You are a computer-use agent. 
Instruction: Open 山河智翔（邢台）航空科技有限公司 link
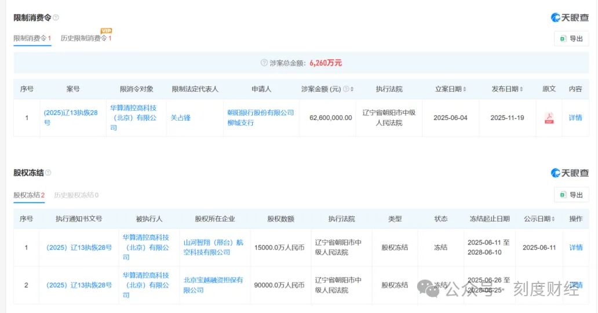pyautogui.click(x=213, y=248)
